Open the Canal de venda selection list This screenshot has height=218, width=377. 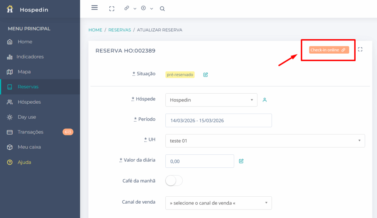click(218, 203)
